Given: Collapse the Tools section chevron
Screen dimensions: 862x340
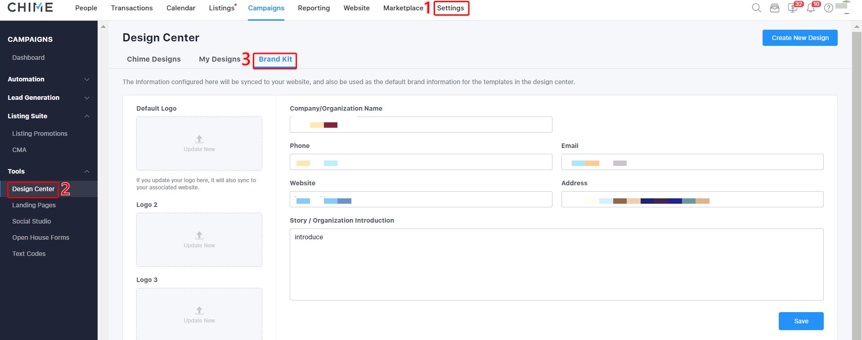Looking at the screenshot, I should [x=87, y=171].
